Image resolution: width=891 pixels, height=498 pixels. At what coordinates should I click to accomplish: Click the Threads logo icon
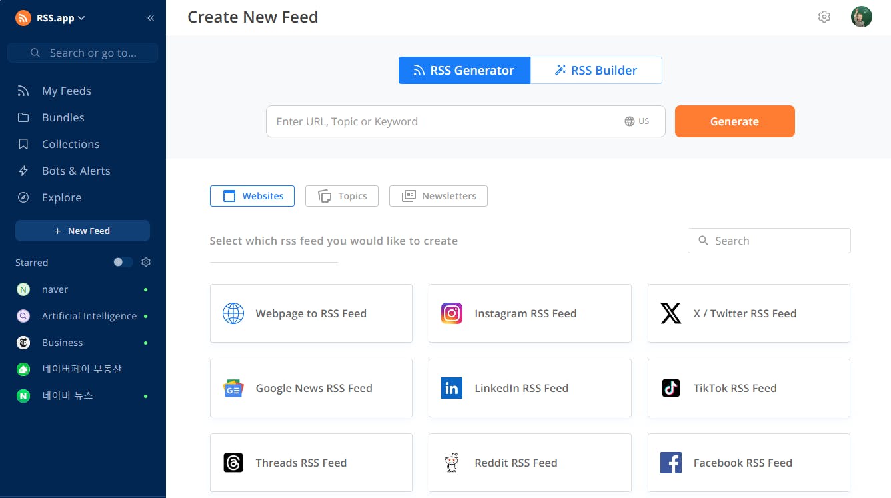click(x=233, y=463)
